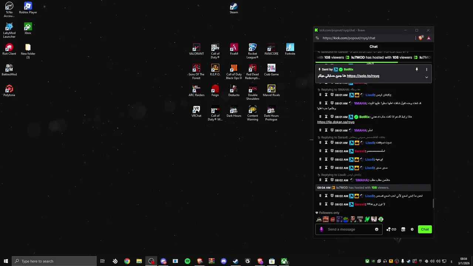Open Brave Rewards triangle icon

(429, 38)
